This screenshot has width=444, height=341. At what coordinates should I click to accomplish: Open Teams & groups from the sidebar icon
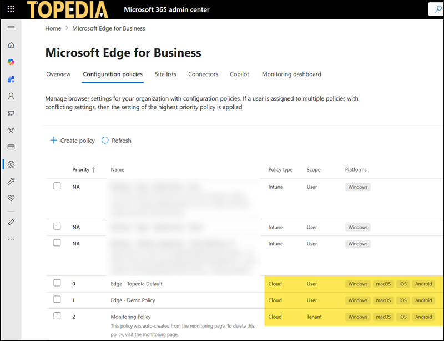[12, 129]
